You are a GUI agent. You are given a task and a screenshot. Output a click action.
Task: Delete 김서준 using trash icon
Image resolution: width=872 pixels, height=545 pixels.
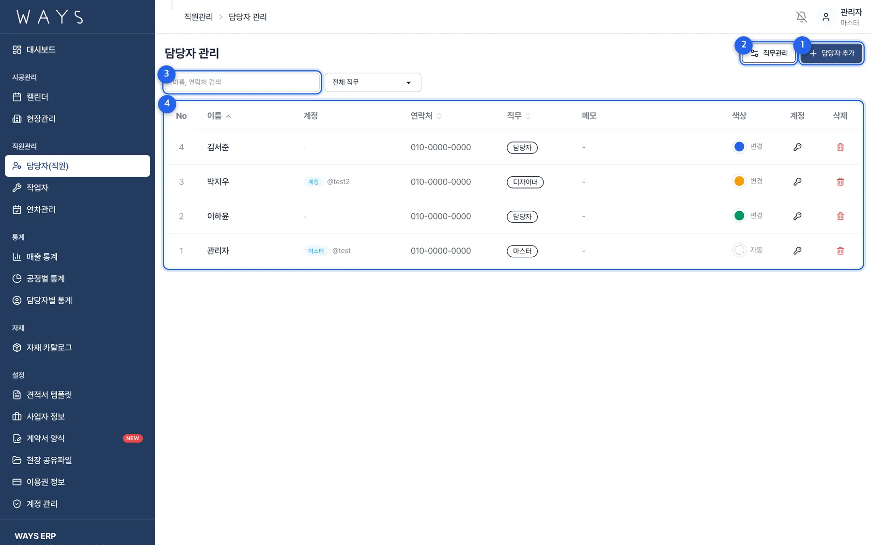coord(841,147)
